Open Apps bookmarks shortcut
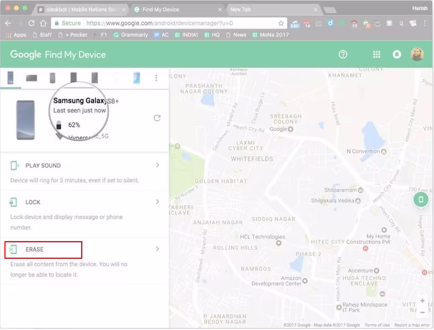This screenshot has height=330, width=434. (x=16, y=35)
